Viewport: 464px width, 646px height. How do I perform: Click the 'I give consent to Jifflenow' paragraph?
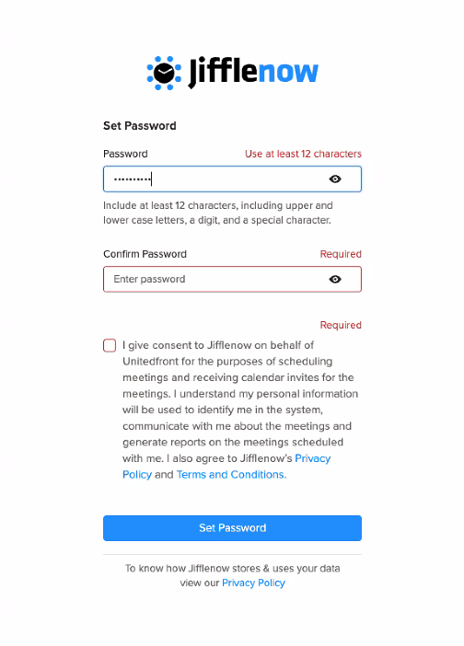(x=240, y=410)
